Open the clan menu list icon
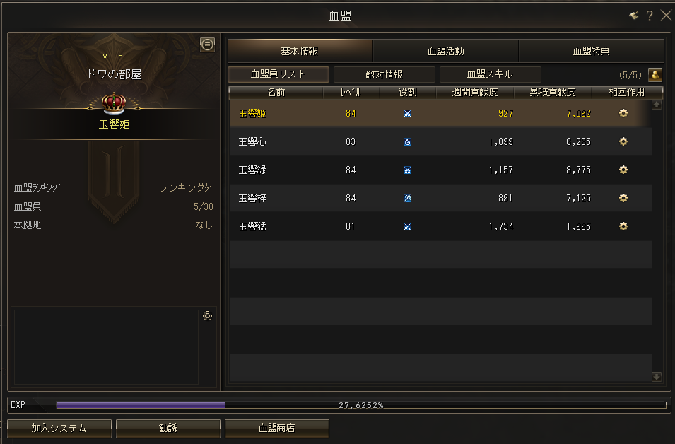The width and height of the screenshot is (675, 444). tap(208, 45)
